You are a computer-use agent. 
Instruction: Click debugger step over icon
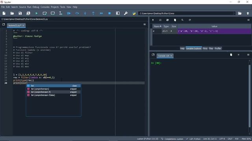[77, 13]
